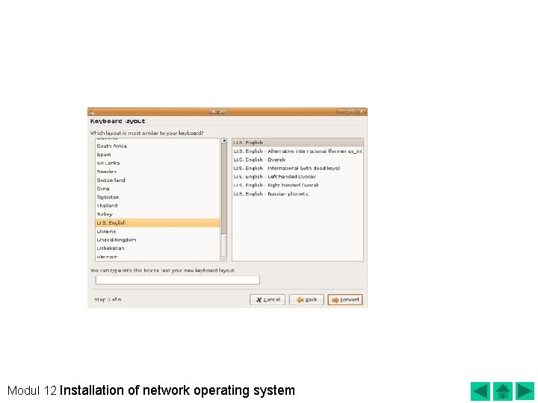Close the installer window
This screenshot has height=403, width=538.
click(x=362, y=112)
